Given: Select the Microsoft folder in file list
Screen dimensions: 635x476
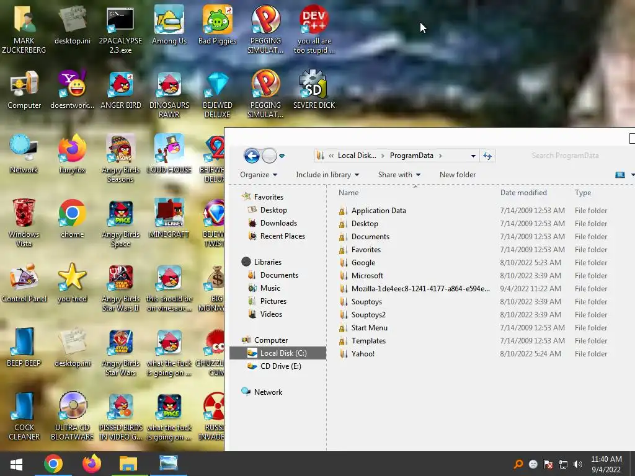Looking at the screenshot, I should point(474,275).
